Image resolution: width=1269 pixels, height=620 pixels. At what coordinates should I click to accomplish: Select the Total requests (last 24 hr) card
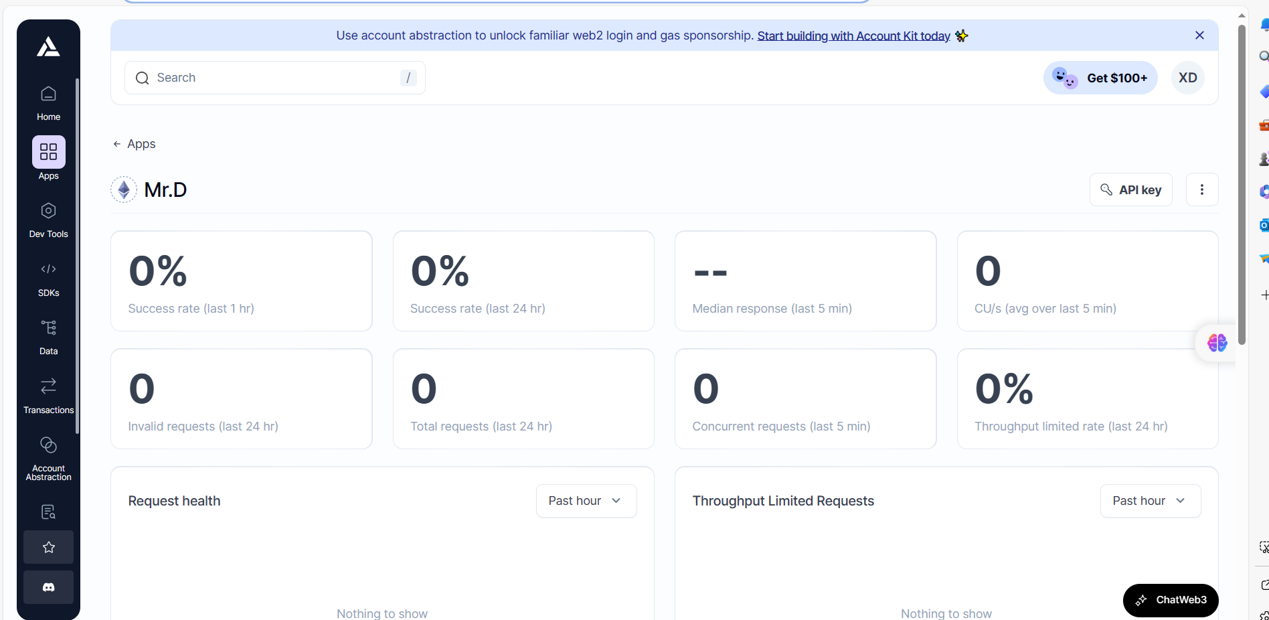coord(523,399)
